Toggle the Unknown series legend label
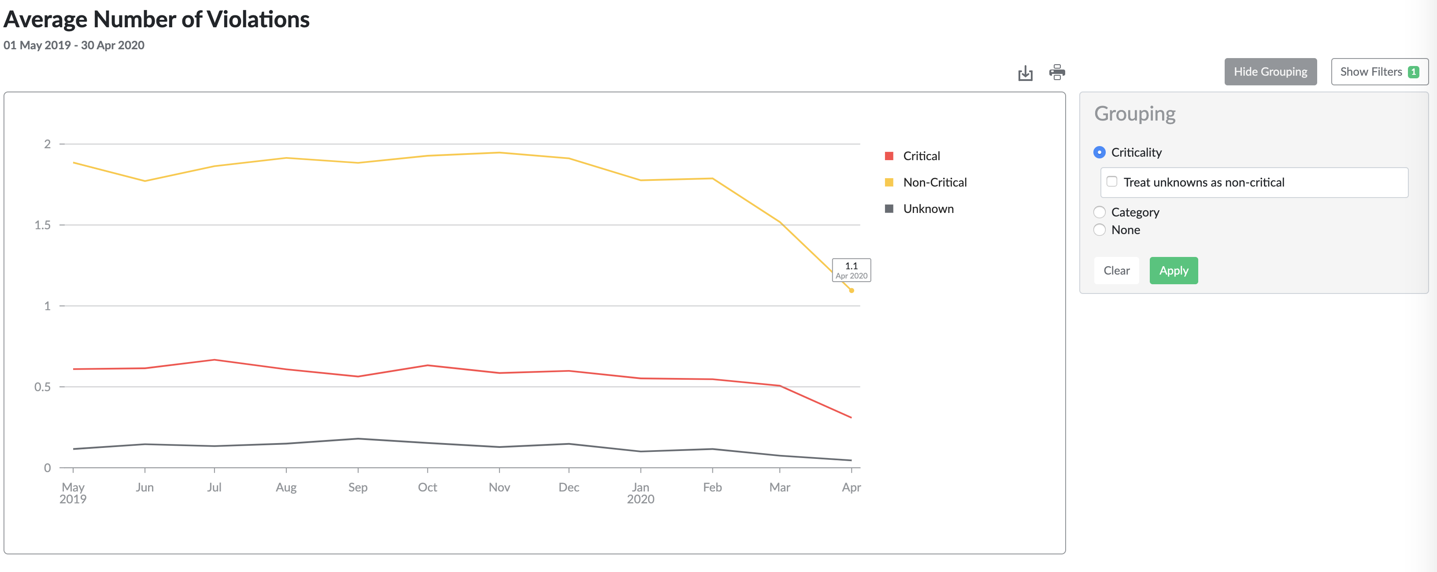The image size is (1437, 572). pyautogui.click(x=928, y=209)
